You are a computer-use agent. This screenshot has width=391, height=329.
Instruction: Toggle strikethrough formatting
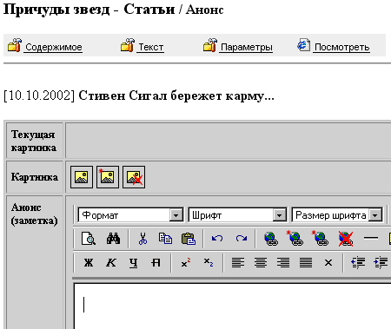pos(156,263)
